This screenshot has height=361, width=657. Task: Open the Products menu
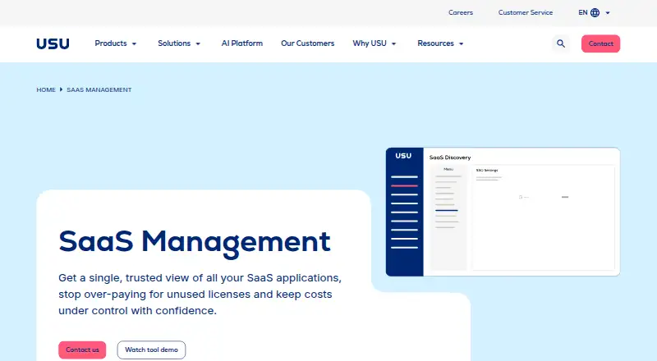[x=111, y=43]
